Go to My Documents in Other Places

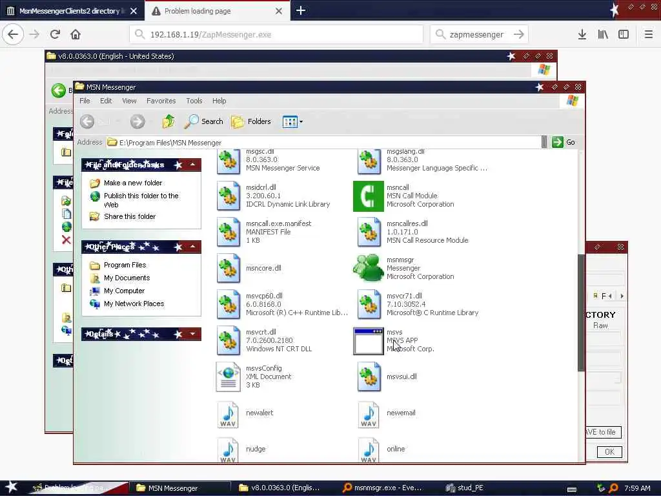(127, 278)
